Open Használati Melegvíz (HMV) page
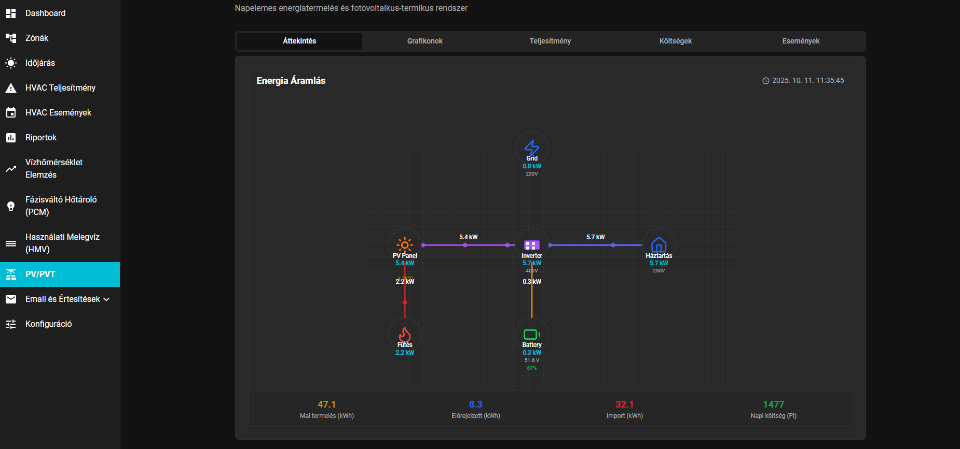This screenshot has height=449, width=960. point(60,243)
